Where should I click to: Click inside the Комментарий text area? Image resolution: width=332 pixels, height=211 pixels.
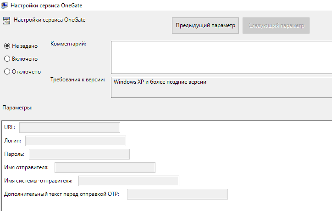pos(221,57)
